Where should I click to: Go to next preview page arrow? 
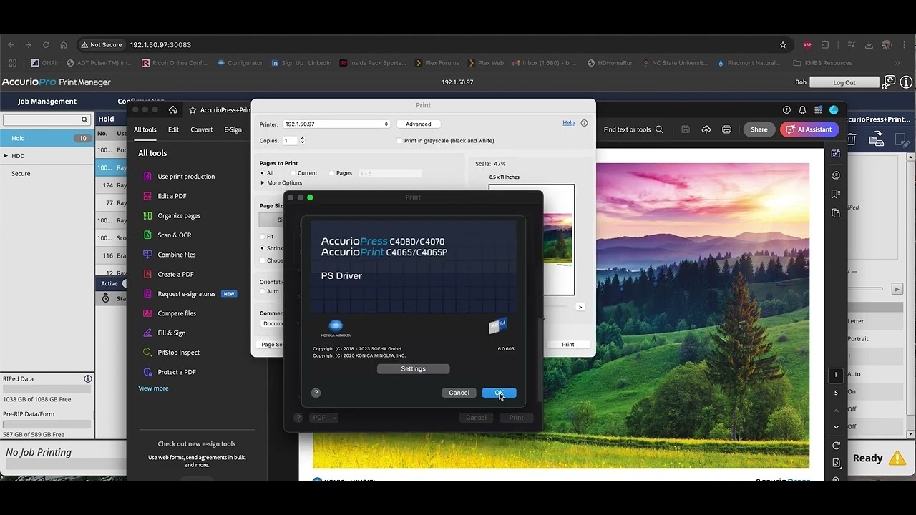click(x=580, y=307)
